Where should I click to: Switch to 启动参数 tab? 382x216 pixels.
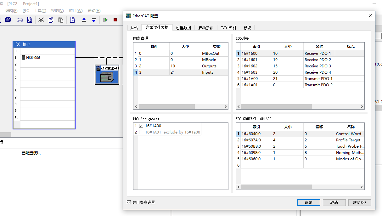pyautogui.click(x=206, y=28)
